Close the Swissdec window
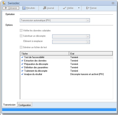This screenshot has width=118, height=115. click(113, 3)
